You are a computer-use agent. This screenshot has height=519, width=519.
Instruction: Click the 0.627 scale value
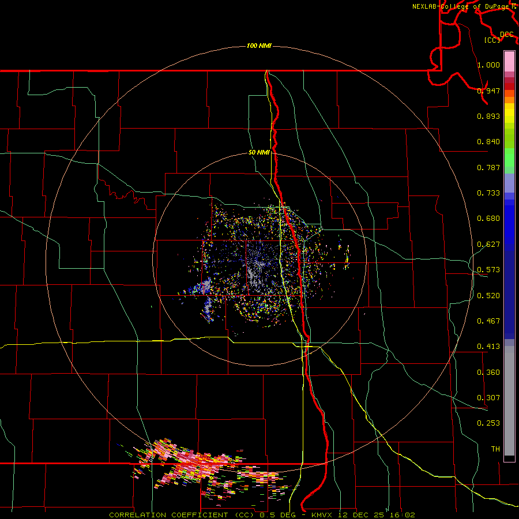pyautogui.click(x=488, y=245)
